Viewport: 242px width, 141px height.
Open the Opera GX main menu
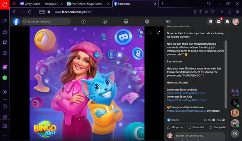(x=5, y=5)
